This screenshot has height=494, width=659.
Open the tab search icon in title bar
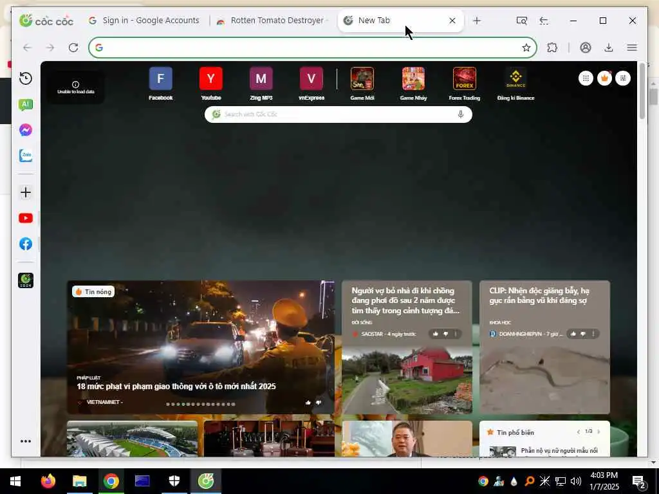coord(521,21)
